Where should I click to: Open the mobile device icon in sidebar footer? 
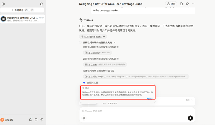(36, 120)
